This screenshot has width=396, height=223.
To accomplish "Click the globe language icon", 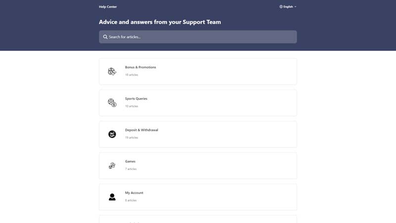I will pyautogui.click(x=281, y=7).
